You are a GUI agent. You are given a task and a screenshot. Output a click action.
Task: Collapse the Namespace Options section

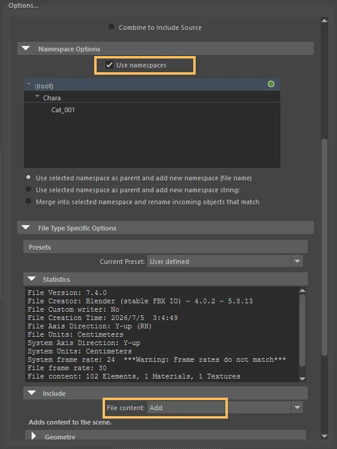click(x=26, y=48)
